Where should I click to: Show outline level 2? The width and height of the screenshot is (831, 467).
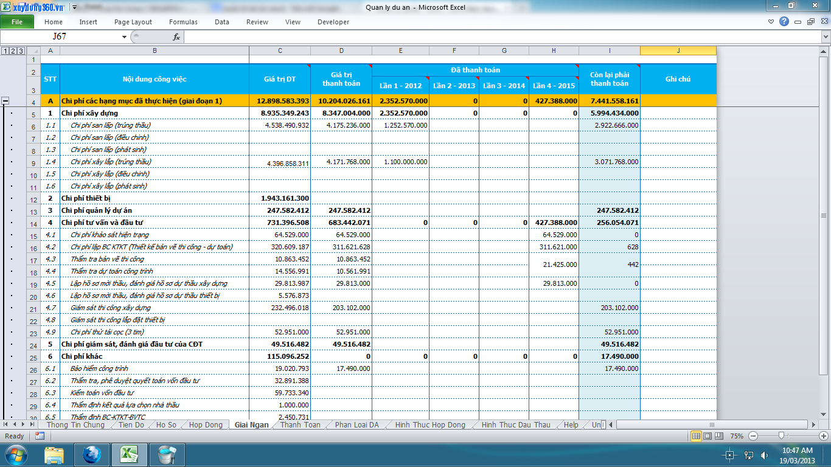click(x=13, y=51)
